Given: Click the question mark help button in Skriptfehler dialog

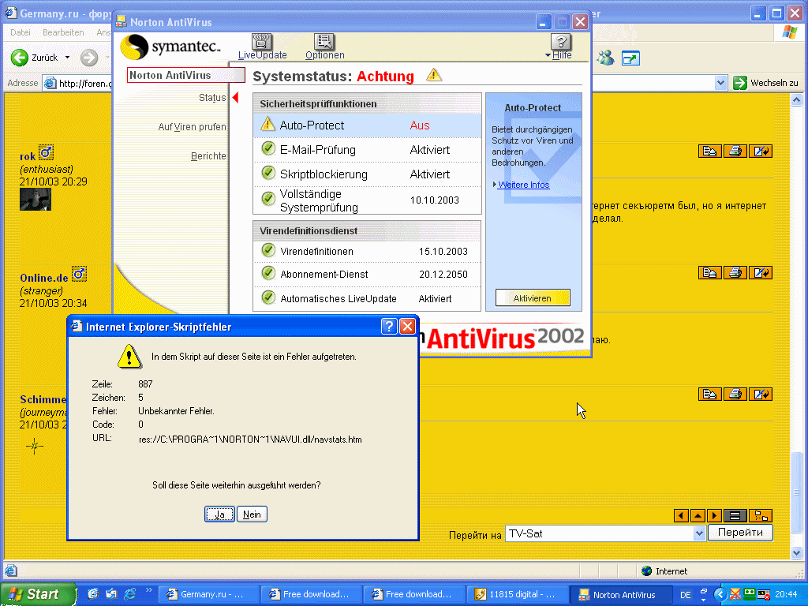Looking at the screenshot, I should point(389,326).
